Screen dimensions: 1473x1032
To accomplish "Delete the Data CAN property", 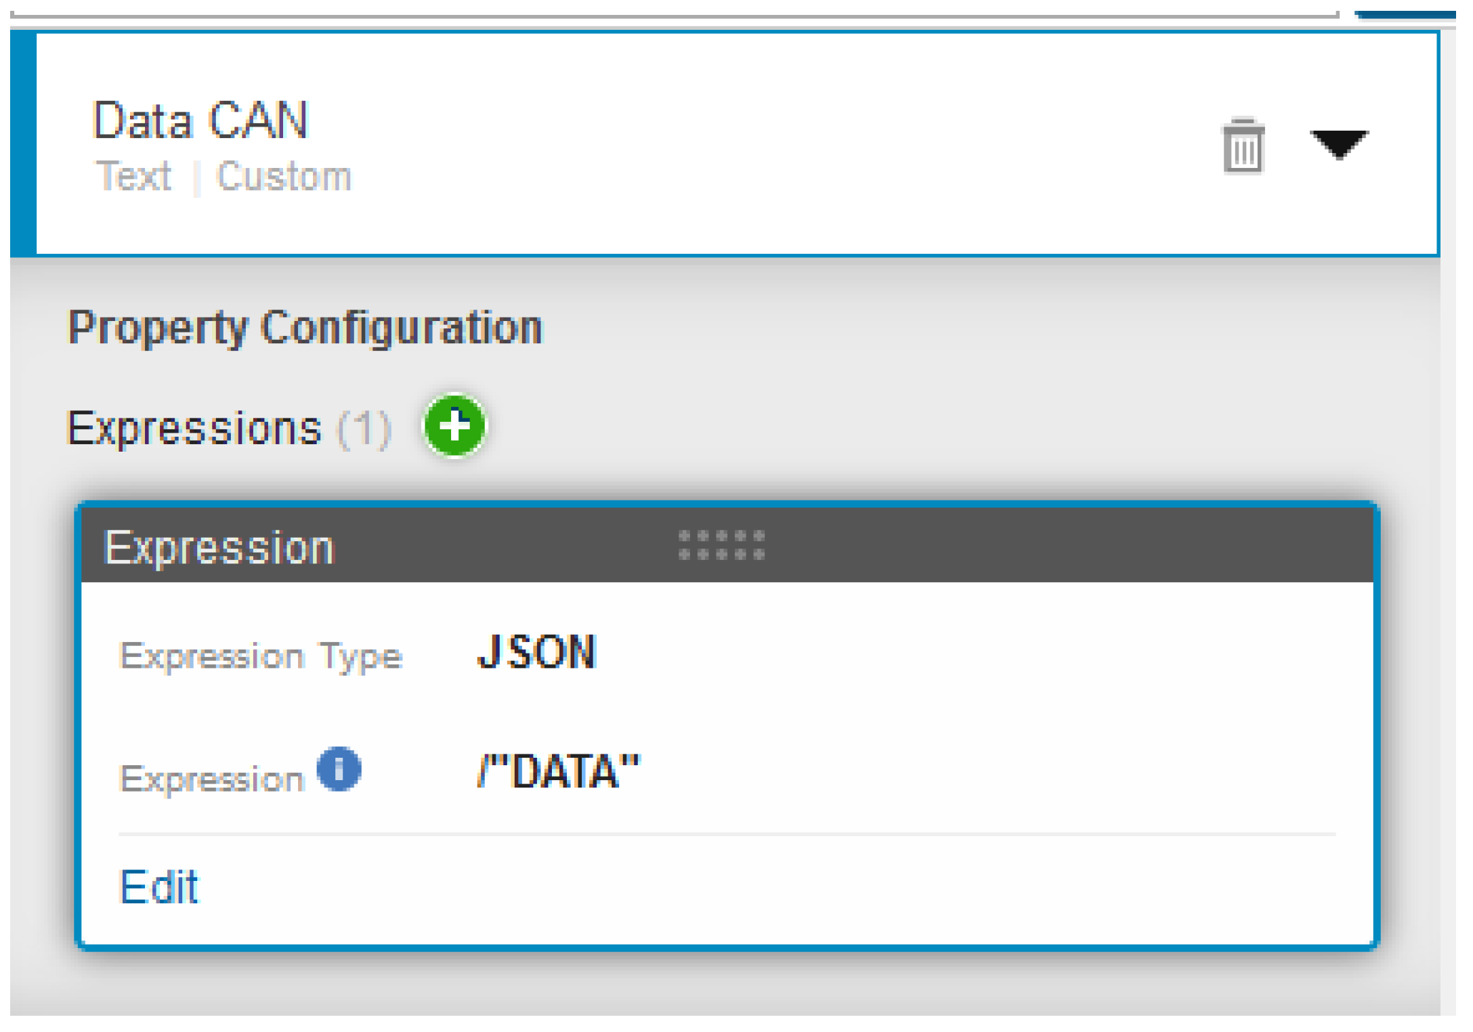I will pos(1242,146).
